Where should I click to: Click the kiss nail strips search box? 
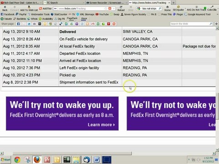150,9
